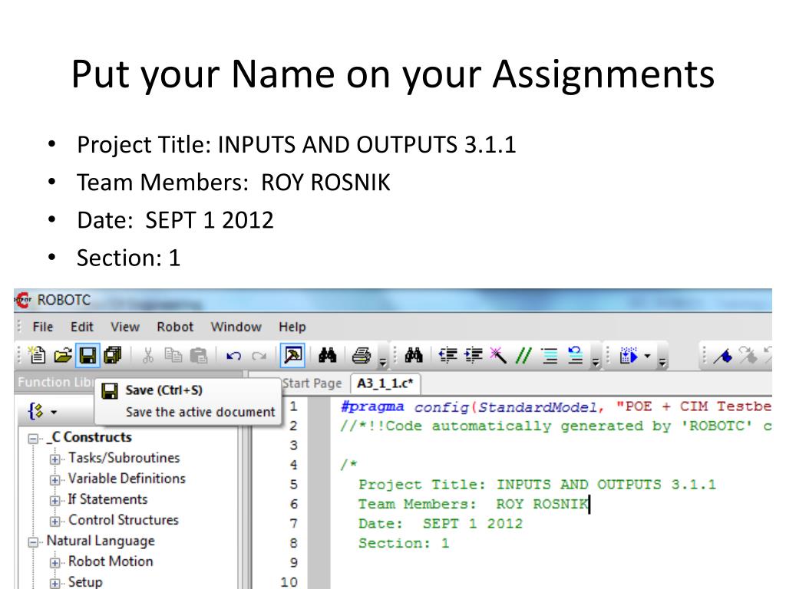Open the View menu
The image size is (786, 589).
(x=125, y=327)
